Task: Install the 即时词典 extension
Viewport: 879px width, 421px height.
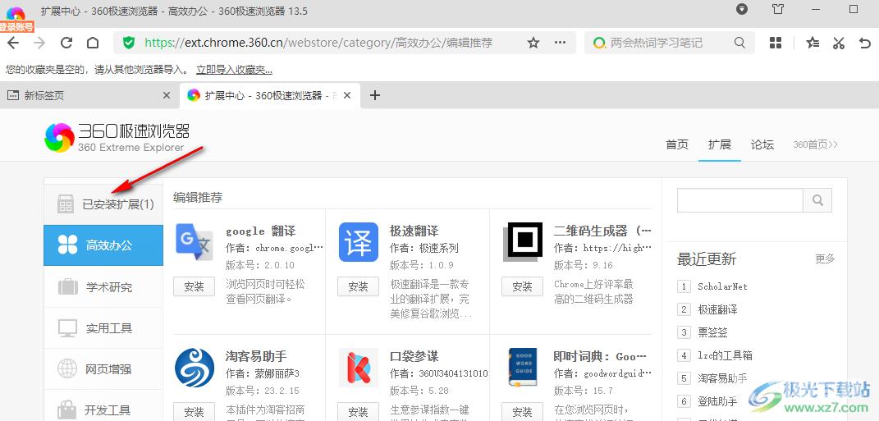Action: (x=523, y=412)
